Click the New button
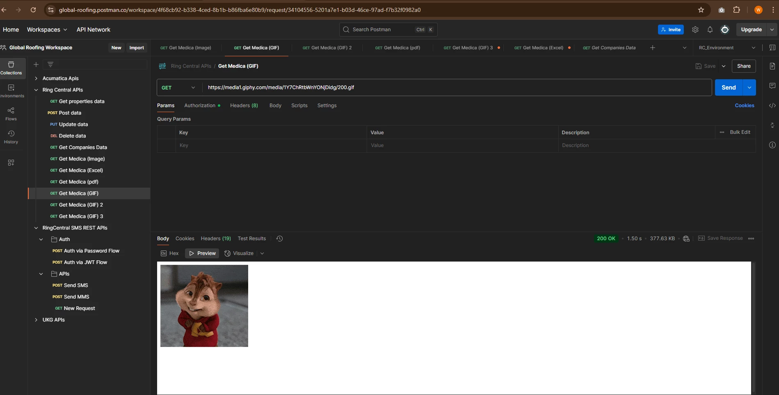Image resolution: width=779 pixels, height=395 pixels. 116,48
